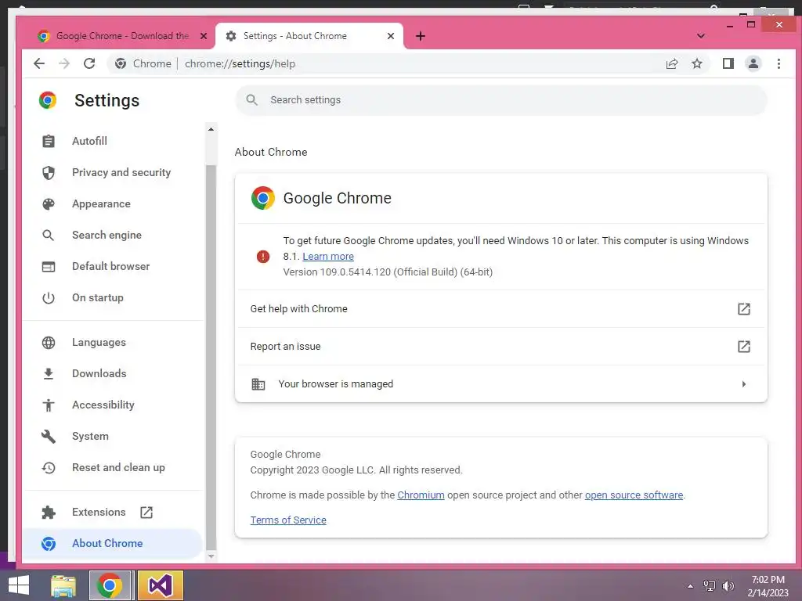The width and height of the screenshot is (802, 601).
Task: Select Default browser in the sidebar
Action: pos(113,266)
